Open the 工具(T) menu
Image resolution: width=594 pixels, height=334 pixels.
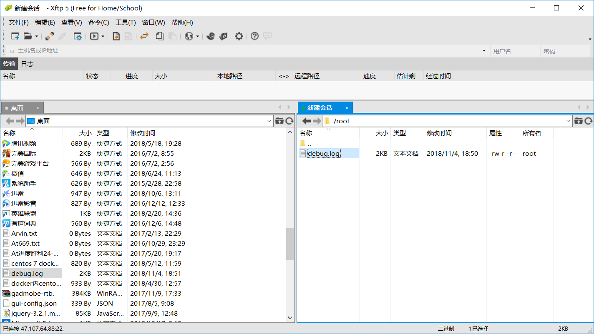coord(126,22)
